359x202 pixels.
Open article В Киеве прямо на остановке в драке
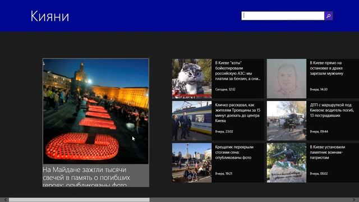[326, 68]
